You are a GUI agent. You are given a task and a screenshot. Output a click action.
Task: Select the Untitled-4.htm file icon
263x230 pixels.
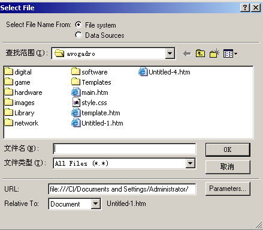143,71
